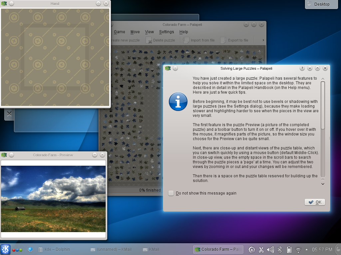Viewport: 341px width, 255px height.
Task: Expand the hidden system tray icons arrow
Action: (307, 250)
